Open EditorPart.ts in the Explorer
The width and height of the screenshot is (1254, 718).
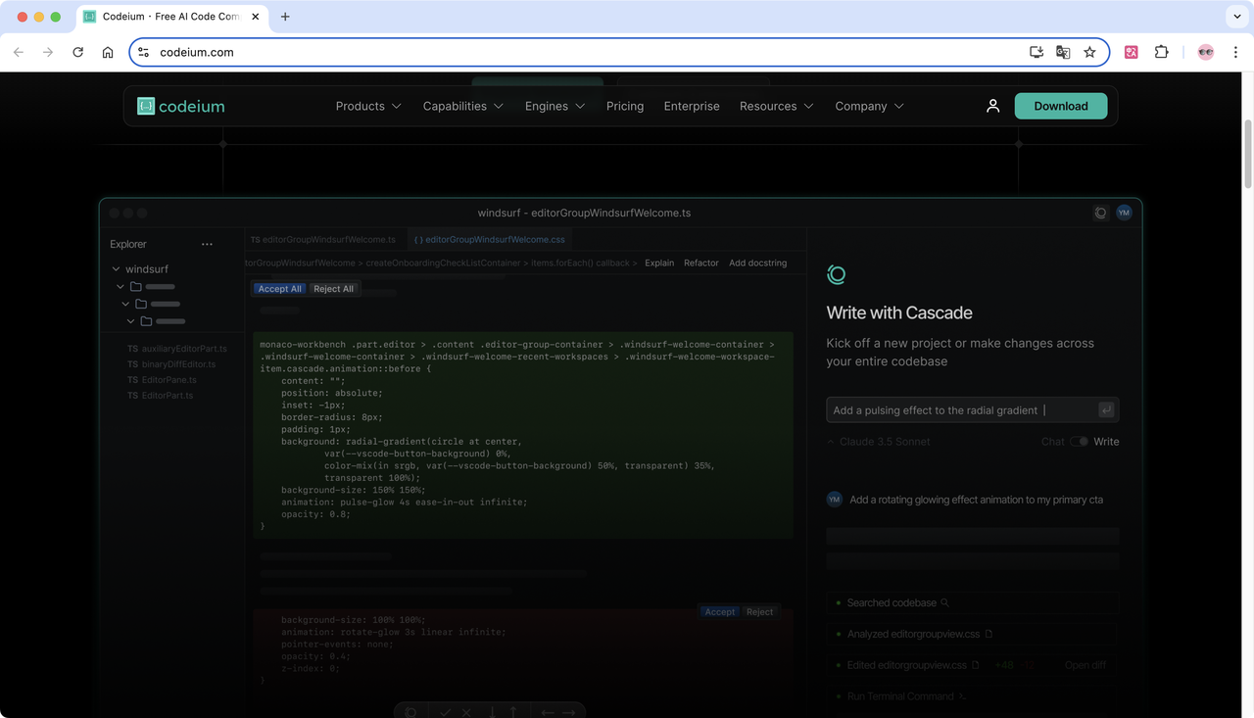(x=161, y=396)
